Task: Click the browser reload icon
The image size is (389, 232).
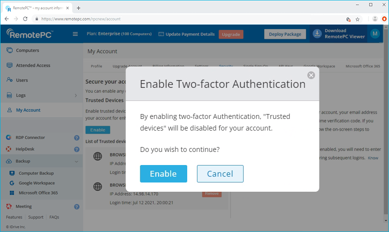Action: coord(26,19)
